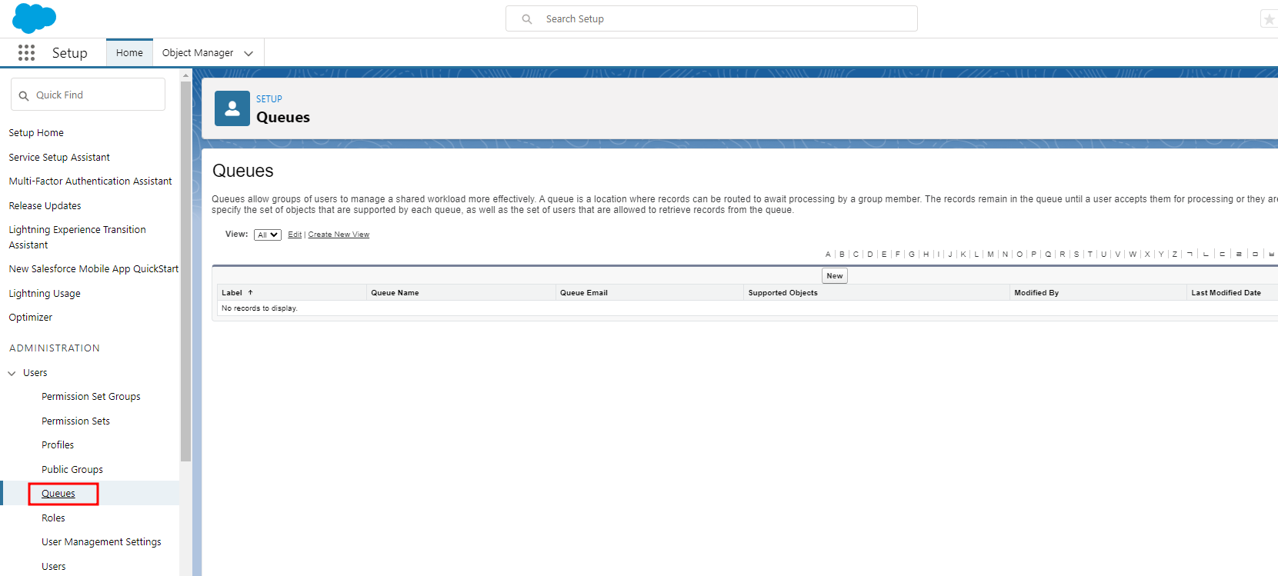This screenshot has height=576, width=1278.
Task: Click the Quick Find magnifier icon
Action: [24, 95]
